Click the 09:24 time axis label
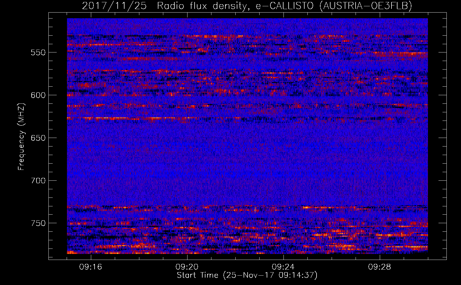461x285 pixels. pyautogui.click(x=283, y=267)
